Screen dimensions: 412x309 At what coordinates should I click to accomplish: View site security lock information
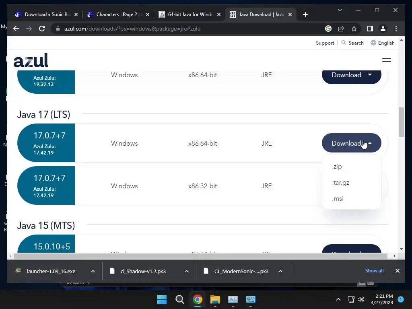coord(58,29)
